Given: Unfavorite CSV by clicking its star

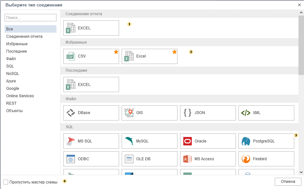Looking at the screenshot, I should 116,52.
